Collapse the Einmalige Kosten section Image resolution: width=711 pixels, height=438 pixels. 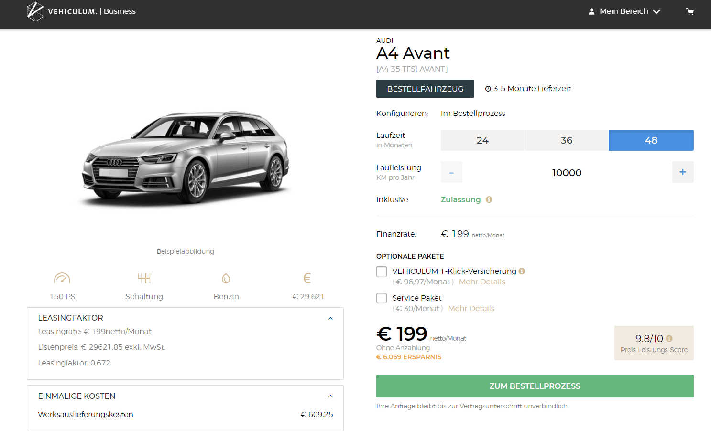[x=330, y=396]
